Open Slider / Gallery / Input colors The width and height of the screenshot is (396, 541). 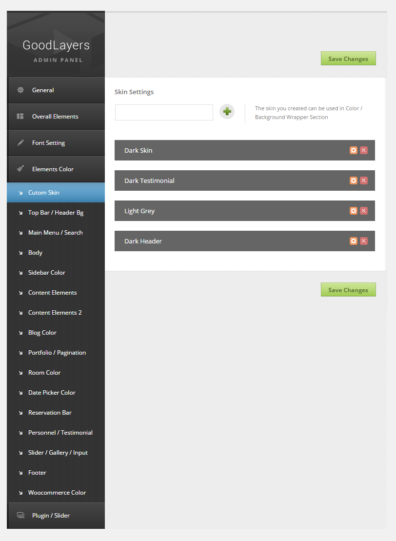click(x=56, y=453)
